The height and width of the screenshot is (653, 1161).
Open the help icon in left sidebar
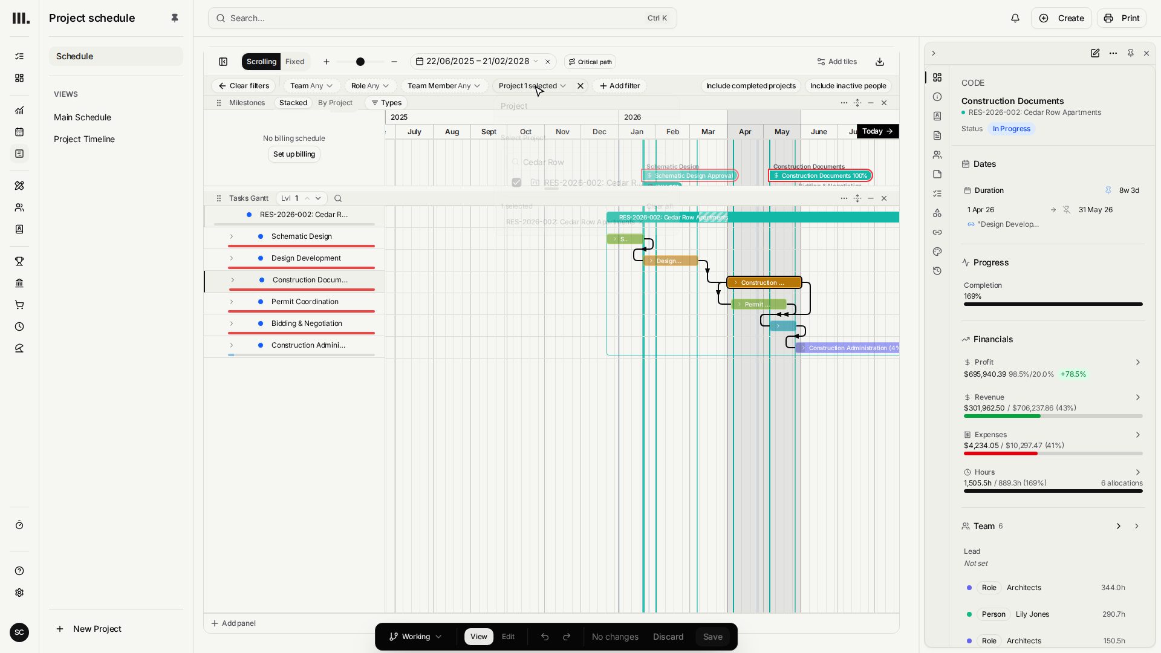(19, 571)
